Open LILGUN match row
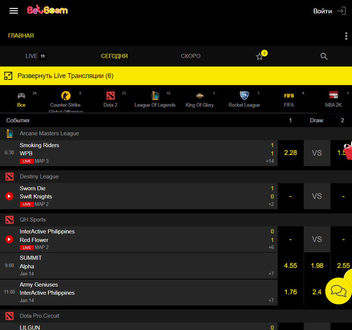 coord(139,326)
